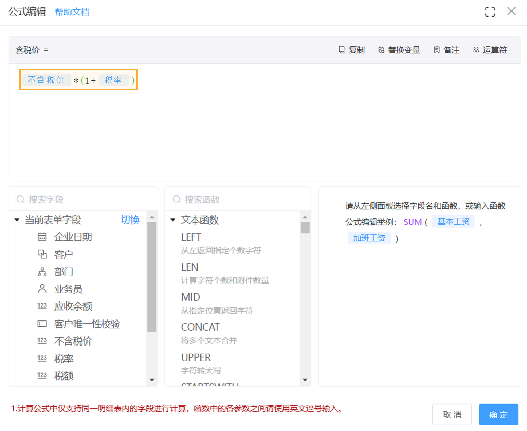The height and width of the screenshot is (431, 527).
Task: Select the LEN function
Action: point(190,267)
